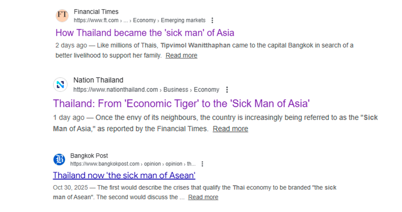This screenshot has width=402, height=212.
Task: Open 'How Thailand became the sick man' article
Action: point(145,33)
